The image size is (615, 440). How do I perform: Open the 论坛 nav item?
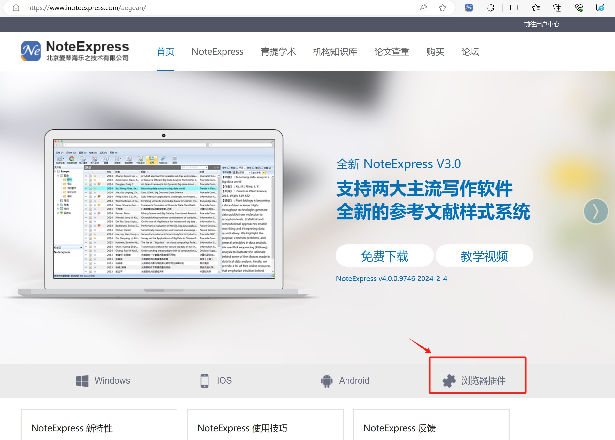[x=470, y=52]
